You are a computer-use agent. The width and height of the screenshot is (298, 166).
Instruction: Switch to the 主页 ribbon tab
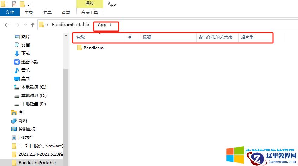(x=29, y=13)
